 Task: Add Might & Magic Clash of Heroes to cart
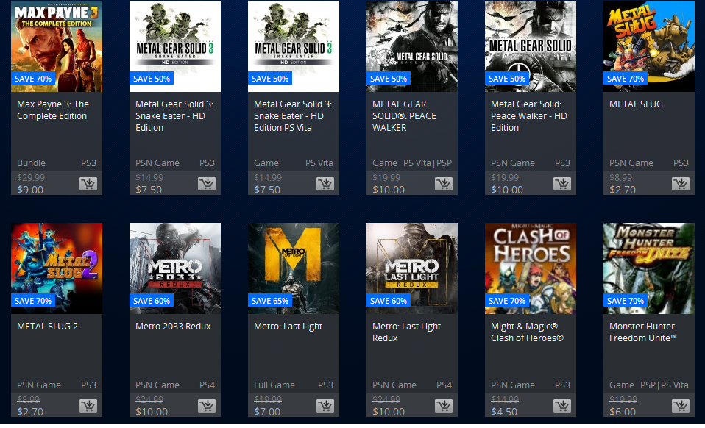562,406
